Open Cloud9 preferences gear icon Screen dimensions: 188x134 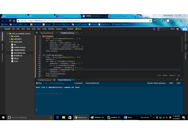pos(177,29)
